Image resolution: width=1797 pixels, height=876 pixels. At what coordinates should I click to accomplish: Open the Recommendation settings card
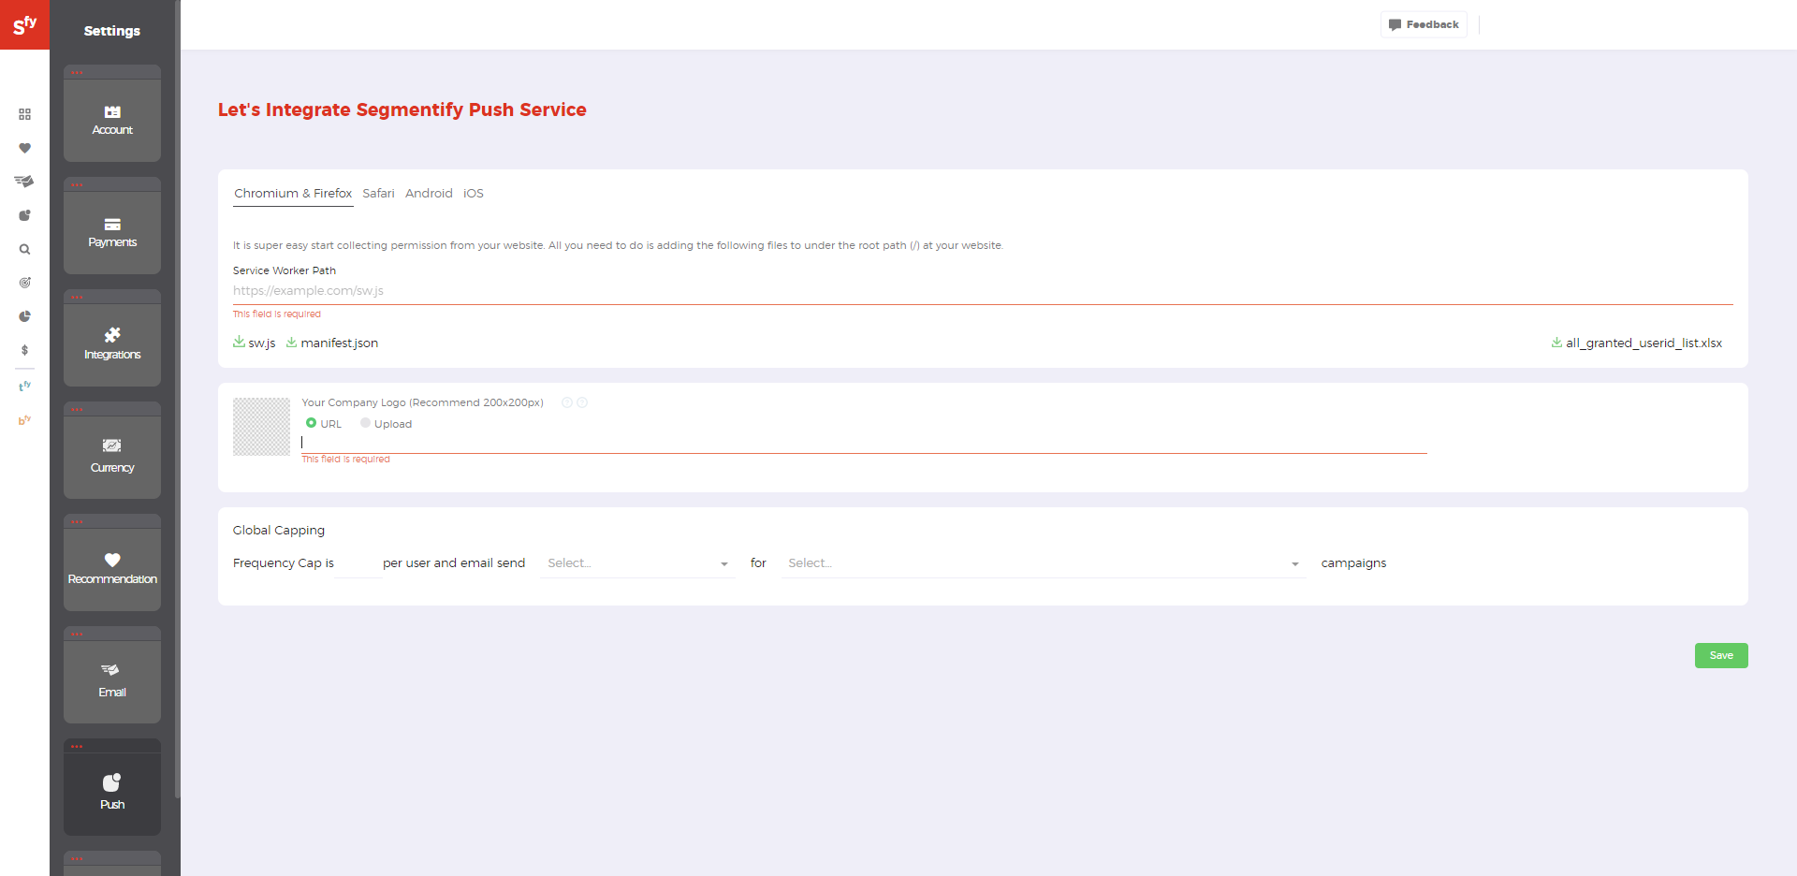coord(112,562)
